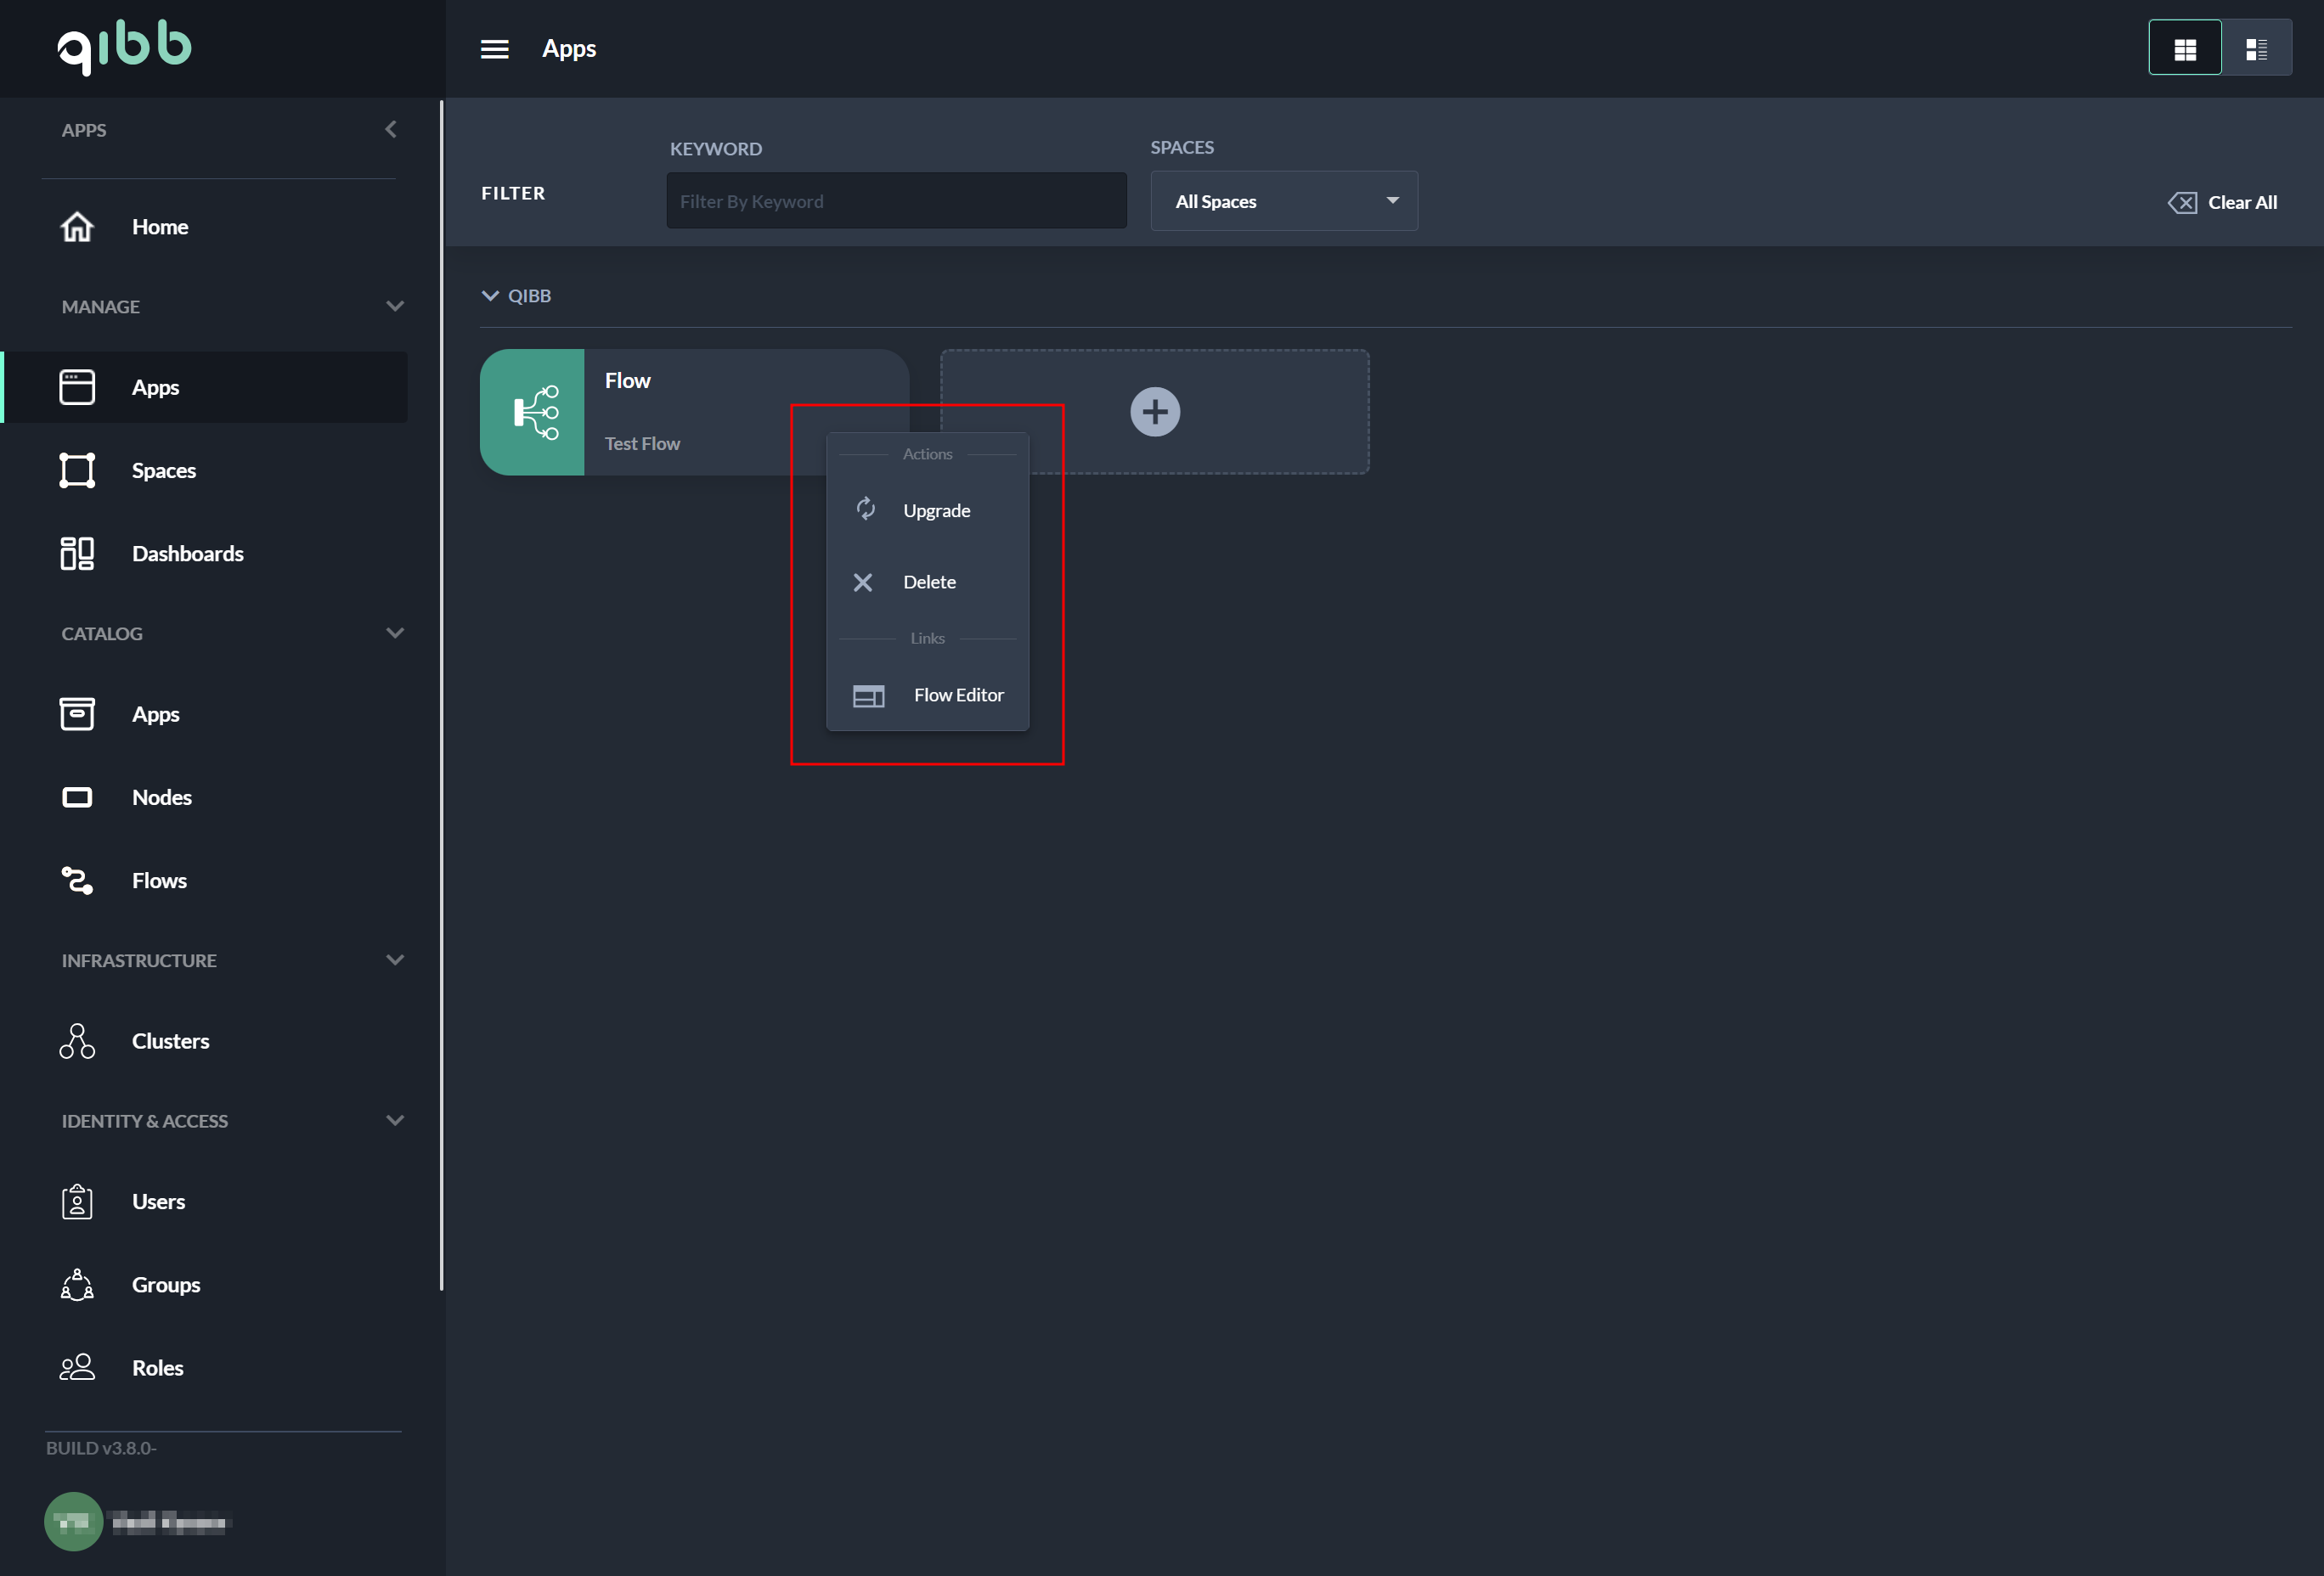Screen dimensions: 2324x1576
Task: Open Groups under Identity & Access
Action: pos(165,1286)
